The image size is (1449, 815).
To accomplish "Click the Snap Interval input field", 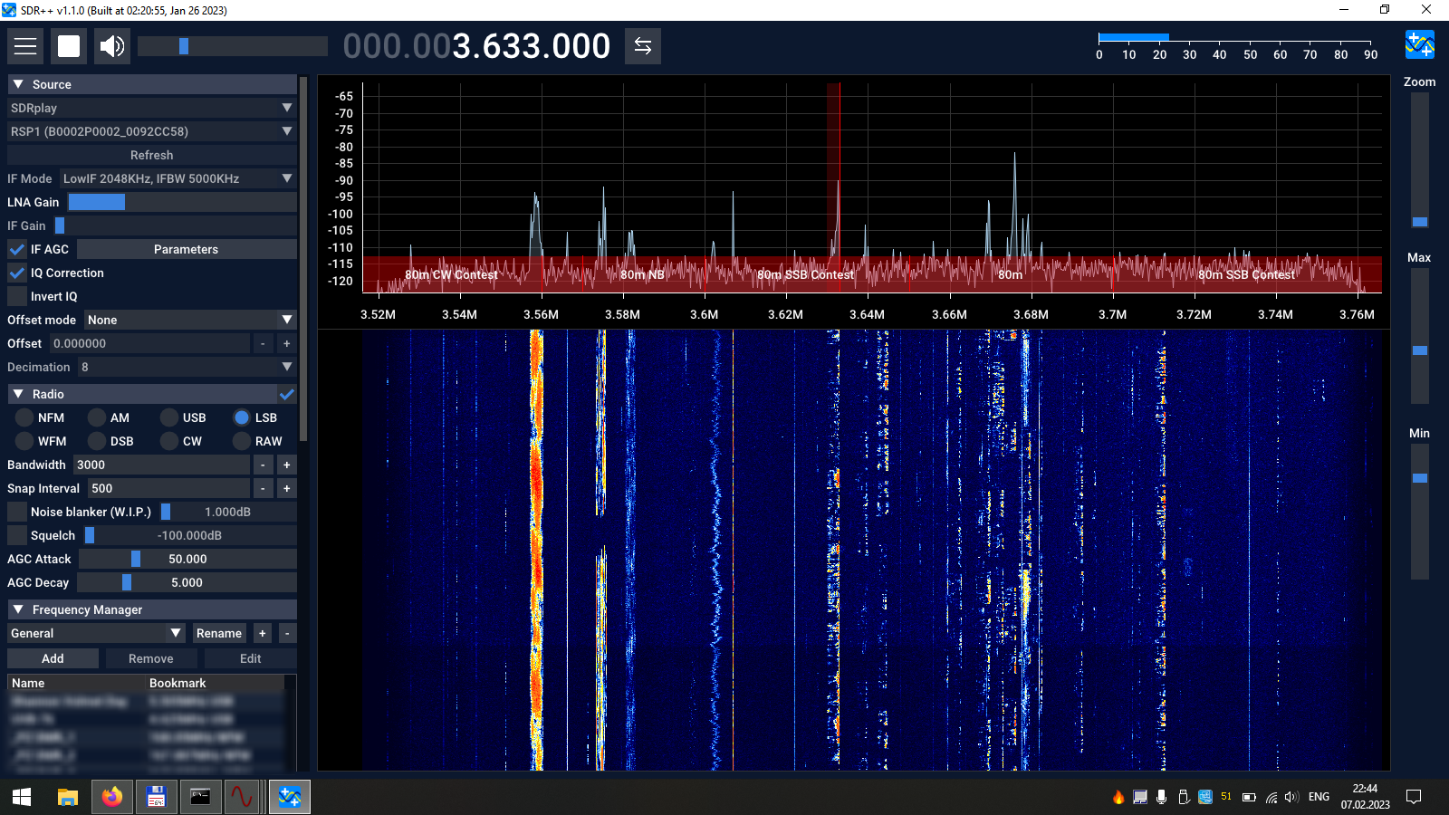I will 168,488.
